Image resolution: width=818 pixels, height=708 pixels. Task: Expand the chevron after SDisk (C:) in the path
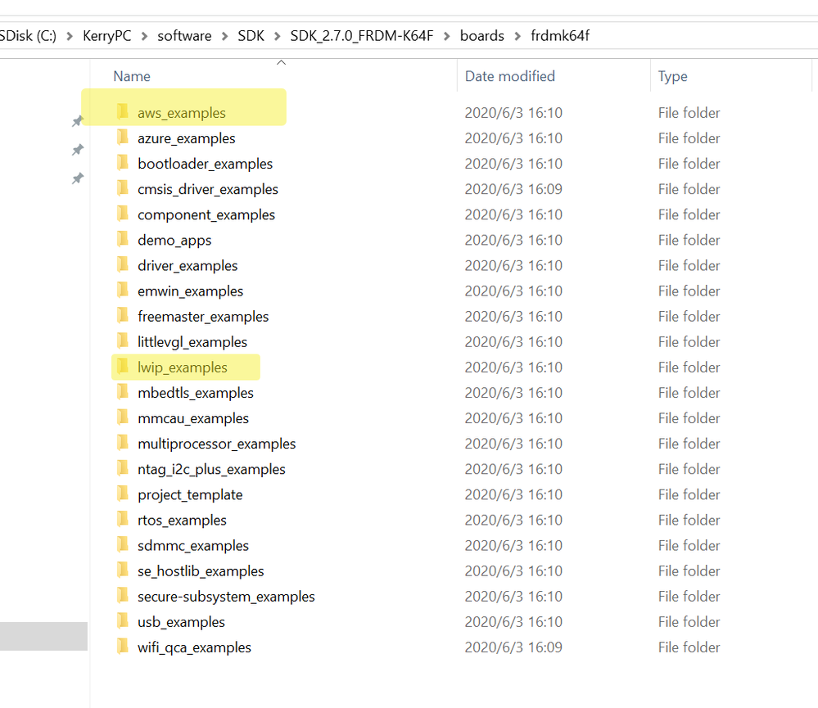click(x=69, y=36)
